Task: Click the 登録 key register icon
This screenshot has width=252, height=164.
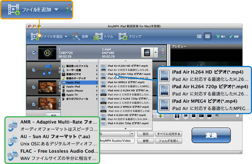Action: coord(231,37)
